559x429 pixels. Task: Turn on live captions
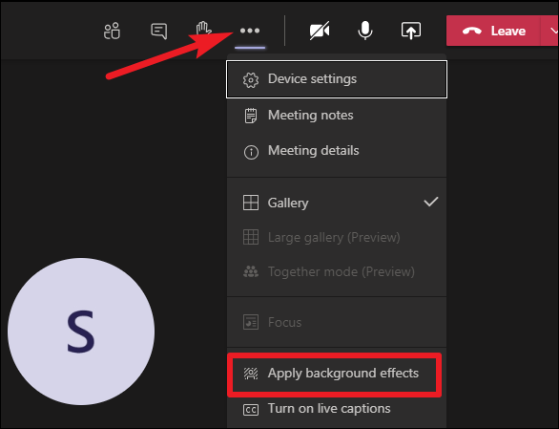tap(337, 409)
